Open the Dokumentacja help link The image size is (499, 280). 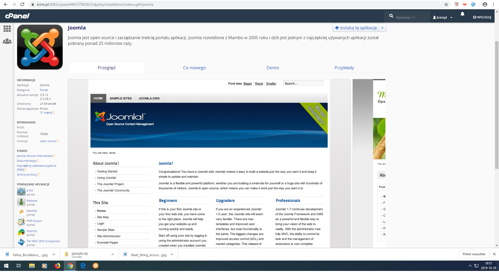pos(27,161)
